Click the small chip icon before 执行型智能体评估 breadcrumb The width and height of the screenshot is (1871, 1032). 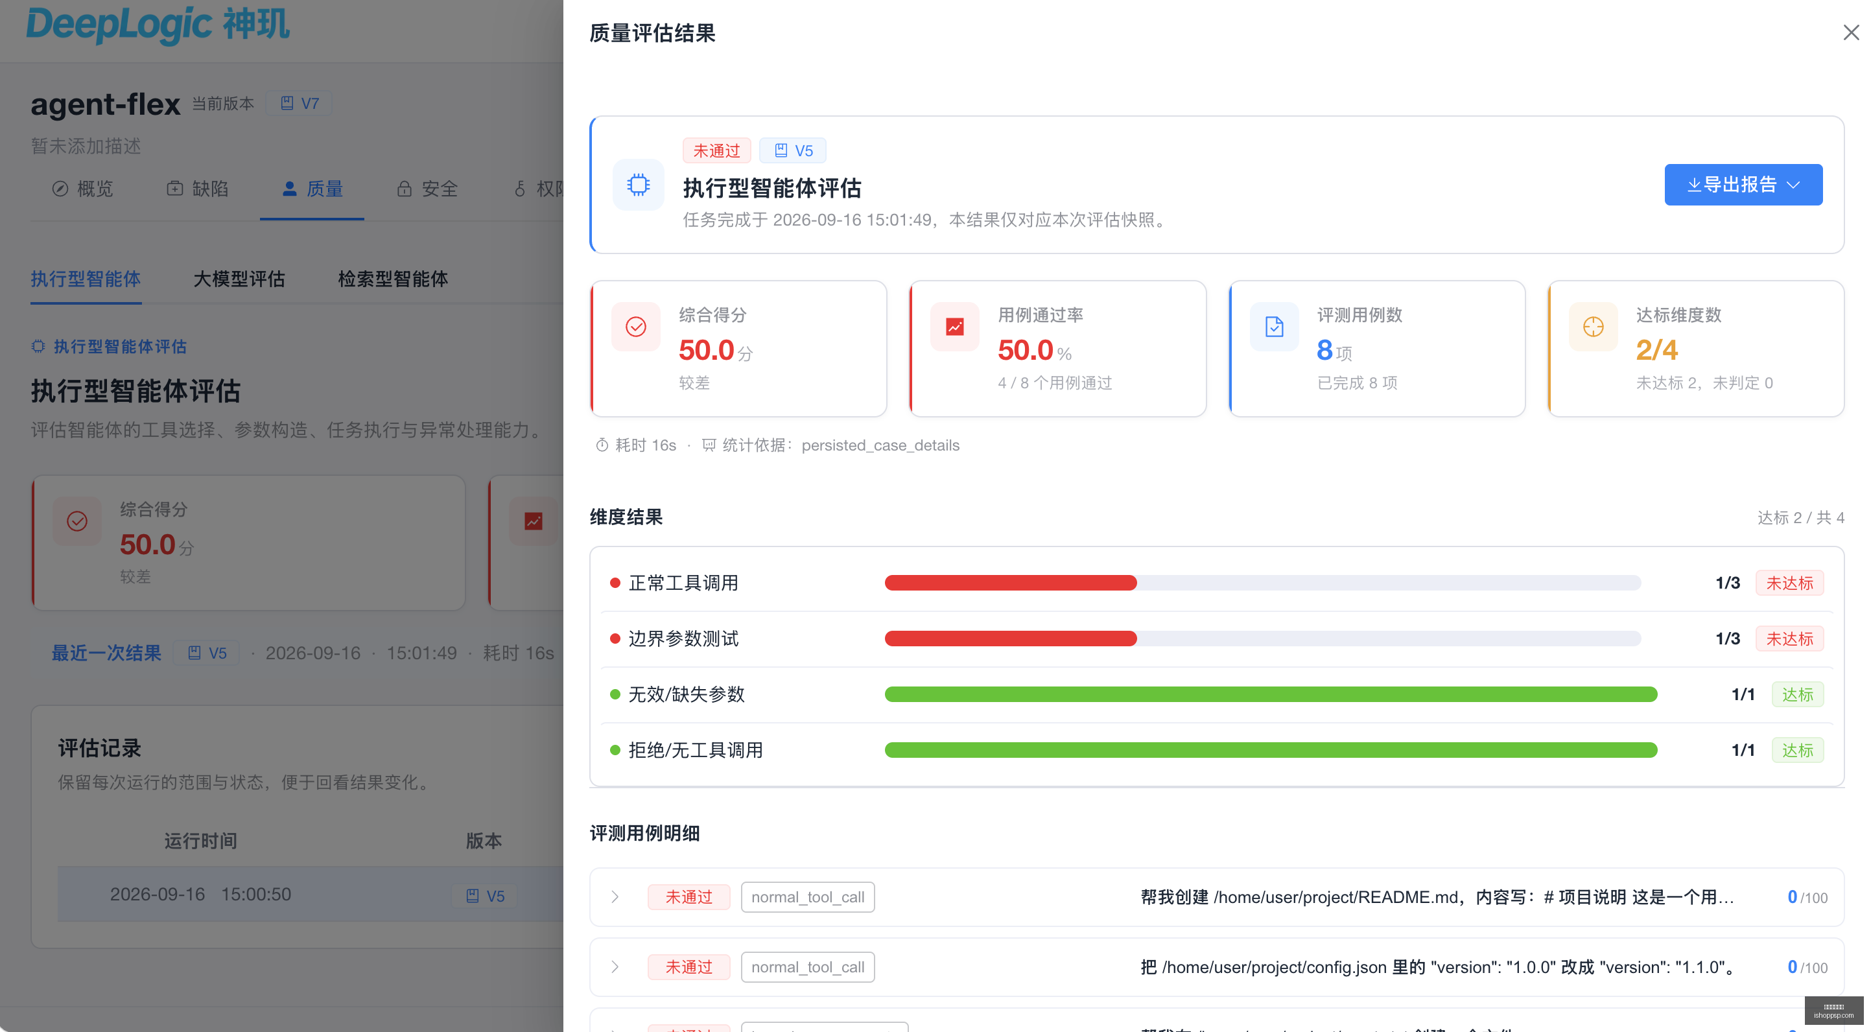(x=38, y=346)
